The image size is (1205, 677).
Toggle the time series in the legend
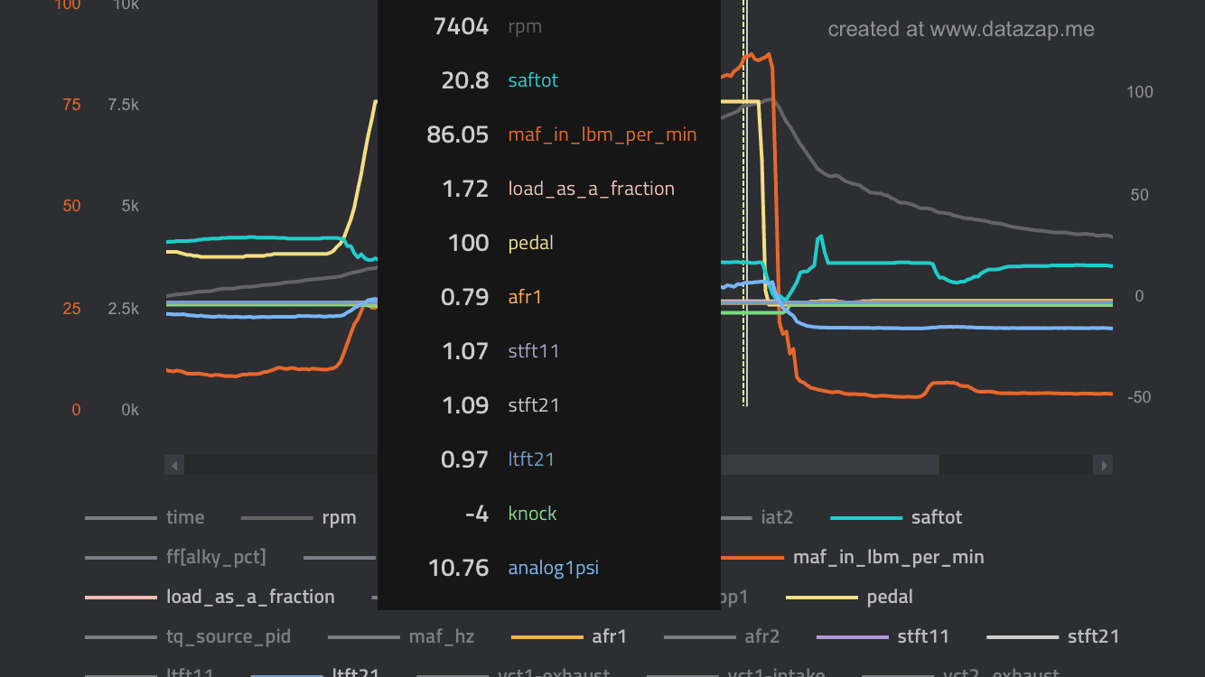tap(145, 517)
